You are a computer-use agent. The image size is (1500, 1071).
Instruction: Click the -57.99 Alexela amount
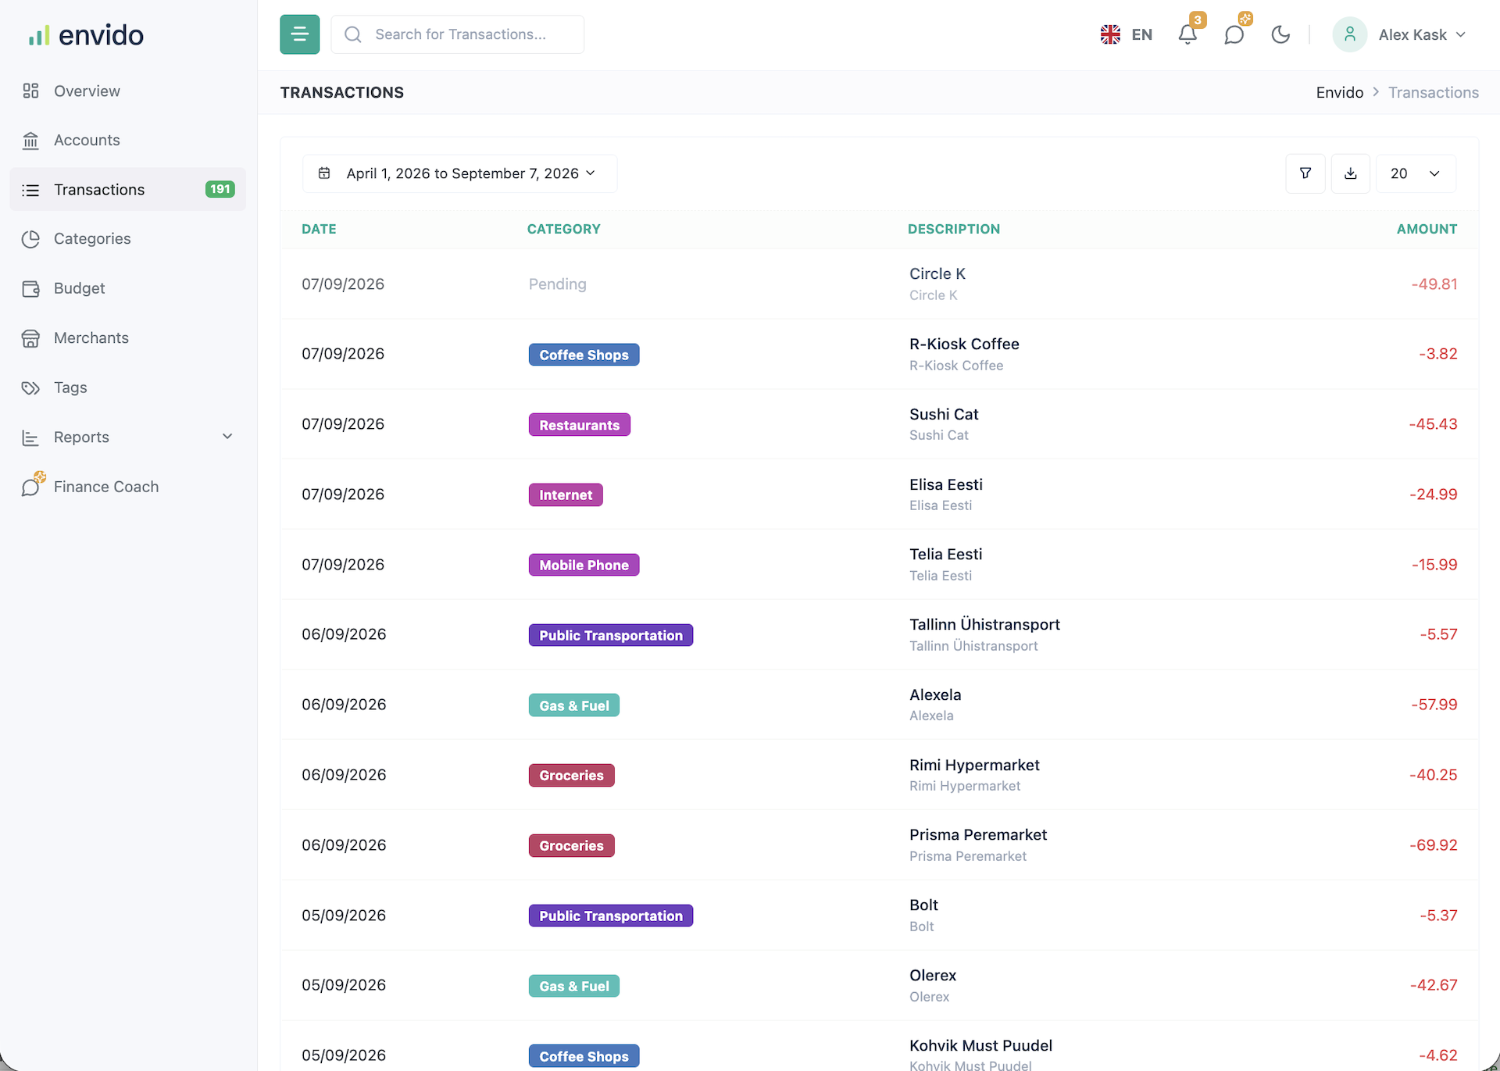tap(1434, 705)
